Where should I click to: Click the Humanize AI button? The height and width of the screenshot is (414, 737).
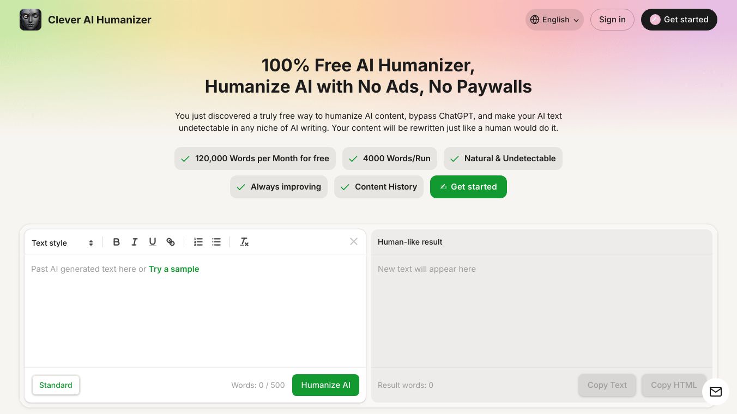(325, 385)
